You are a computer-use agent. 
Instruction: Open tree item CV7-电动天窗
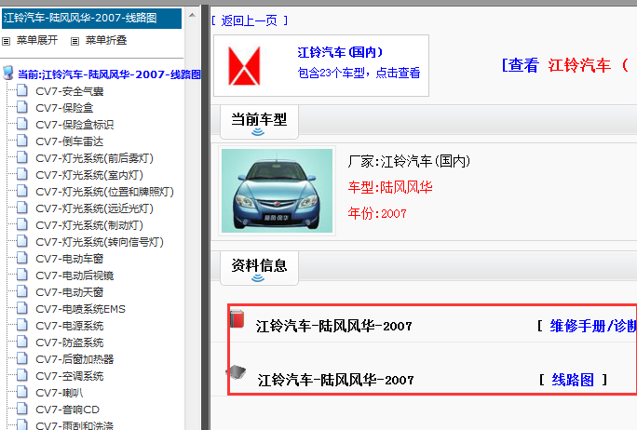(x=70, y=292)
